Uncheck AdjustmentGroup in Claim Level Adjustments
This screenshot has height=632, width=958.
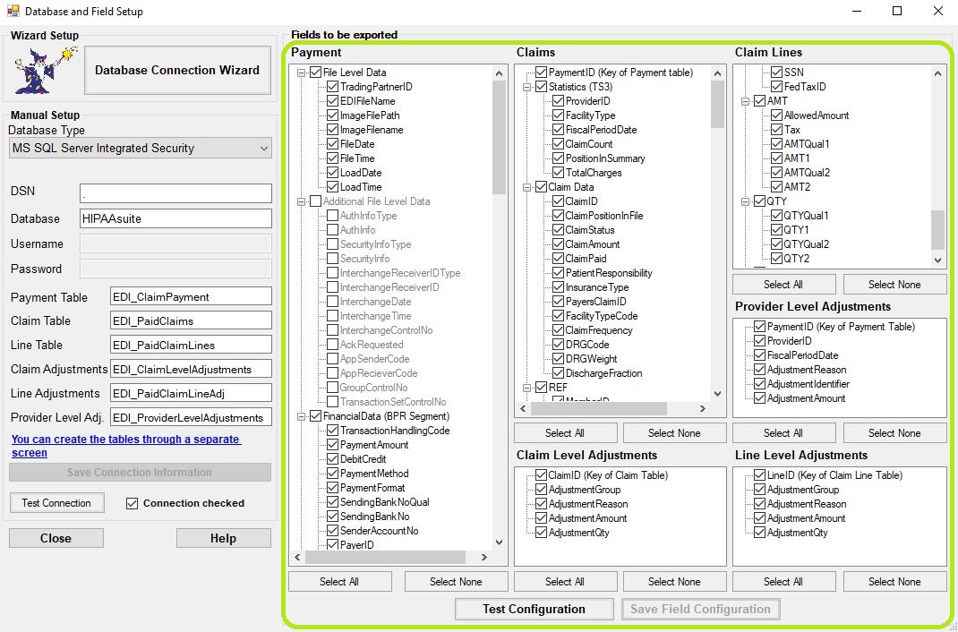click(541, 490)
